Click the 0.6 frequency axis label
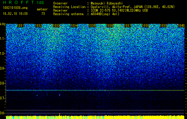 point(2,113)
